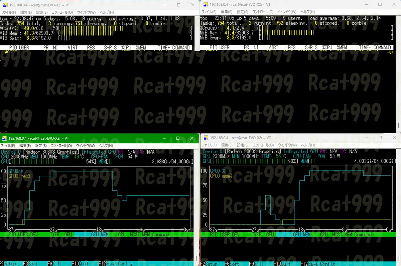Maximize the green-titled 54% GPU window
401x266 pixels.
178,138
